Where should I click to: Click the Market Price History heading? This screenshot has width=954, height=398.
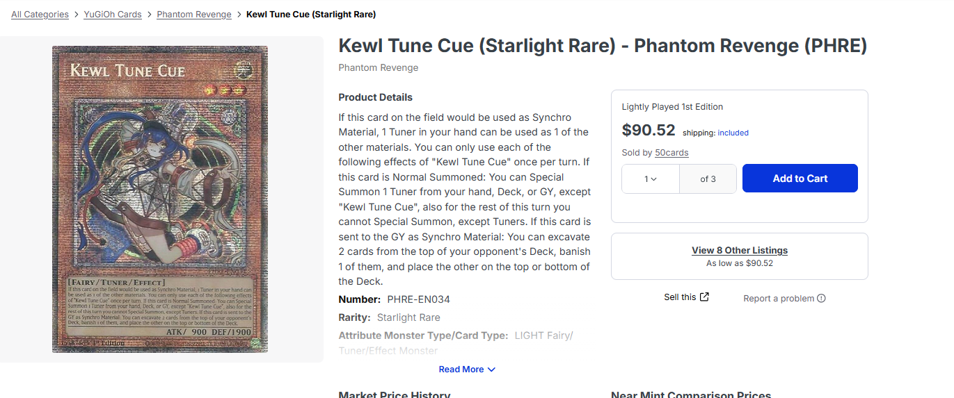(x=395, y=393)
